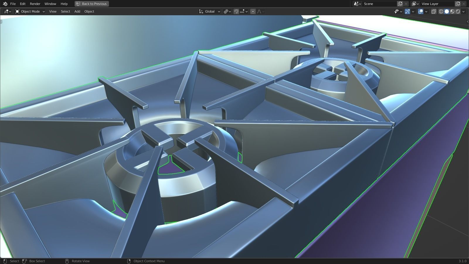Remove the current view layer
Image resolution: width=469 pixels, height=264 pixels.
pos(464,4)
